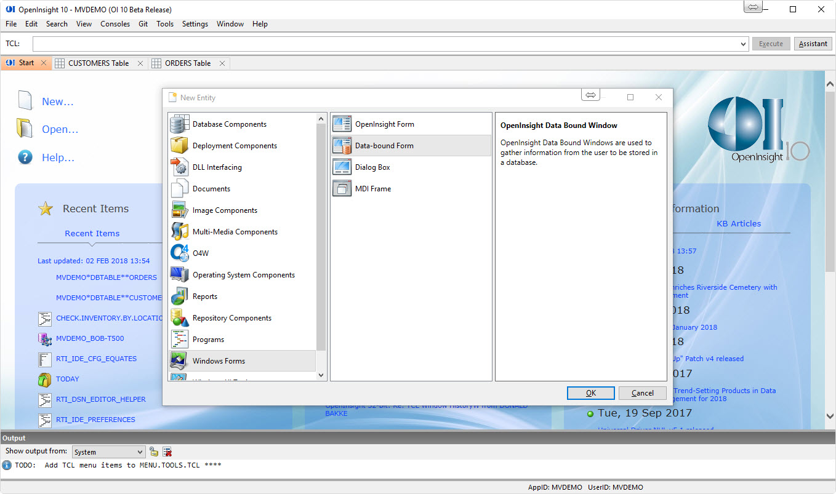
Task: Click the Documents page icon
Action: point(180,189)
